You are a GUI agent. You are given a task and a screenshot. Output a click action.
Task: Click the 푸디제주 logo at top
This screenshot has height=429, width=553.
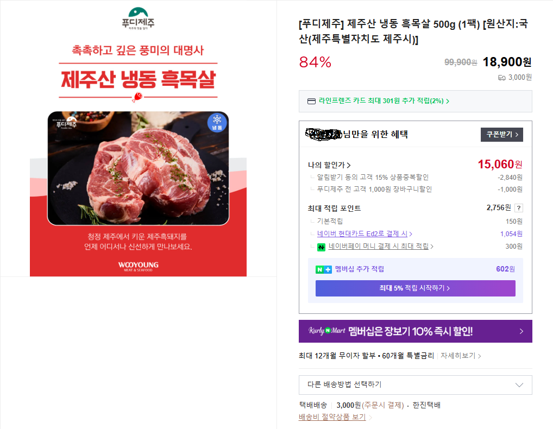[138, 18]
